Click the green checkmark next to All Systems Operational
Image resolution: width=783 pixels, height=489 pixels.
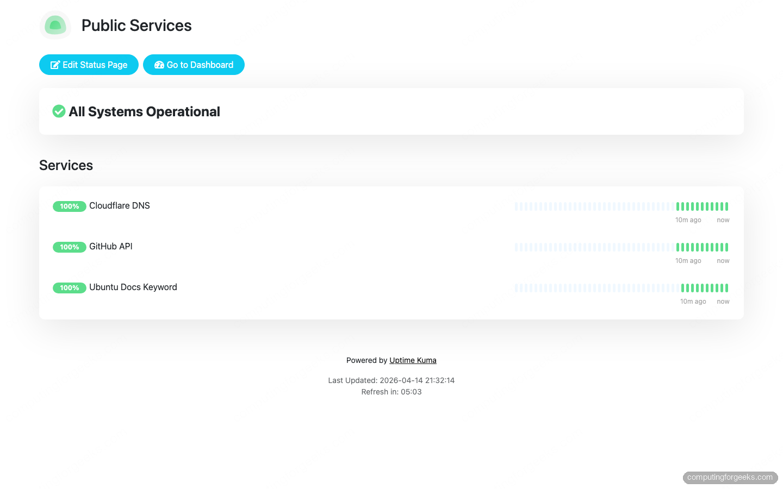[59, 111]
